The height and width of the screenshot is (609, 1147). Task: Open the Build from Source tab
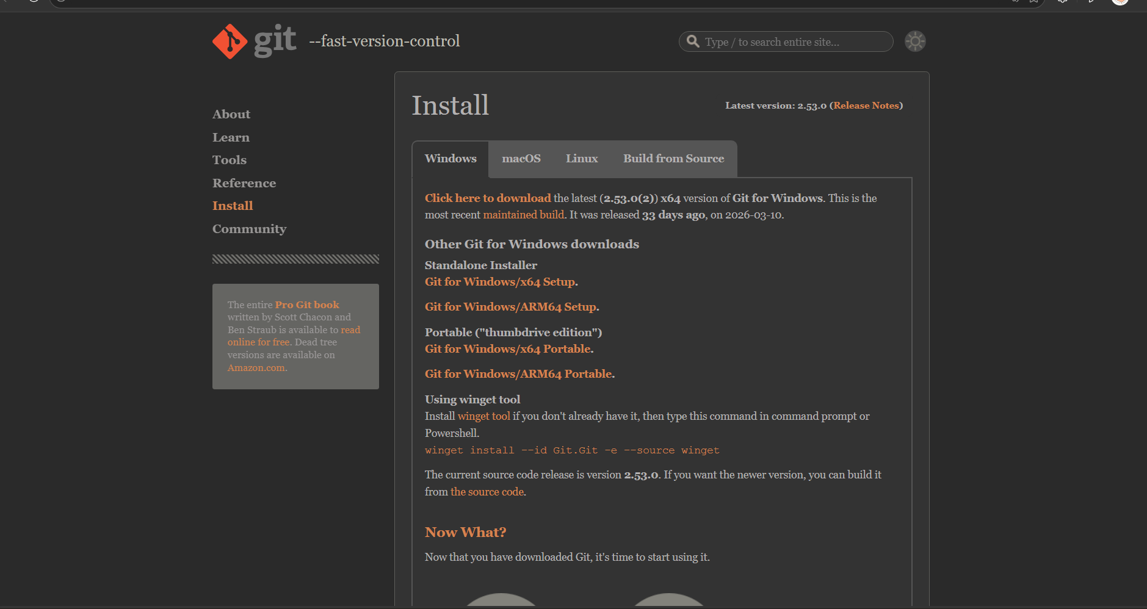[x=673, y=159]
